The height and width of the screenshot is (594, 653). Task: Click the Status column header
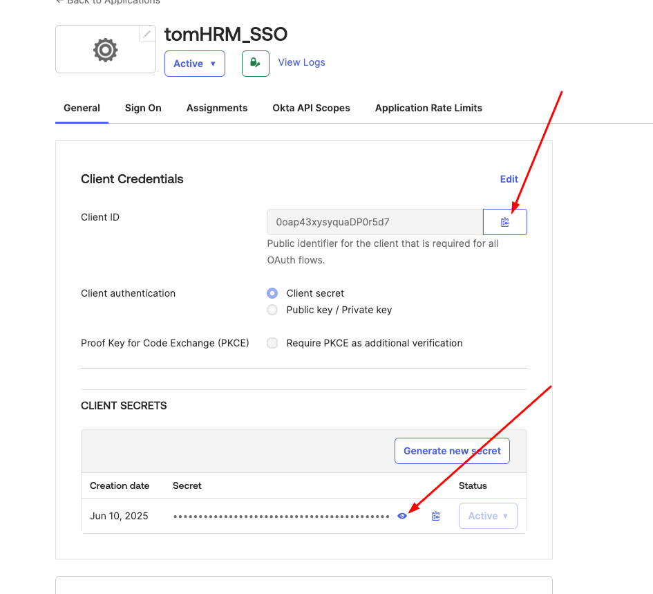point(473,485)
